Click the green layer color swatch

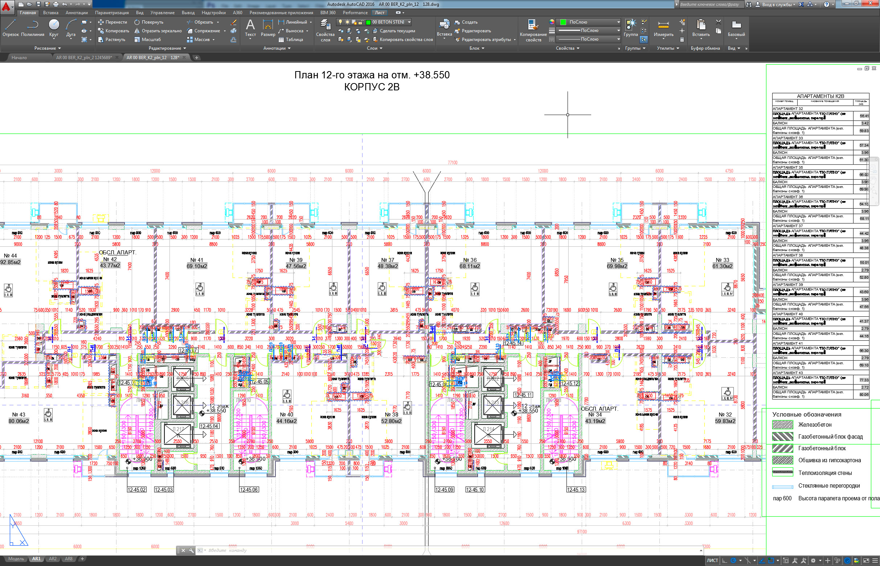(368, 22)
